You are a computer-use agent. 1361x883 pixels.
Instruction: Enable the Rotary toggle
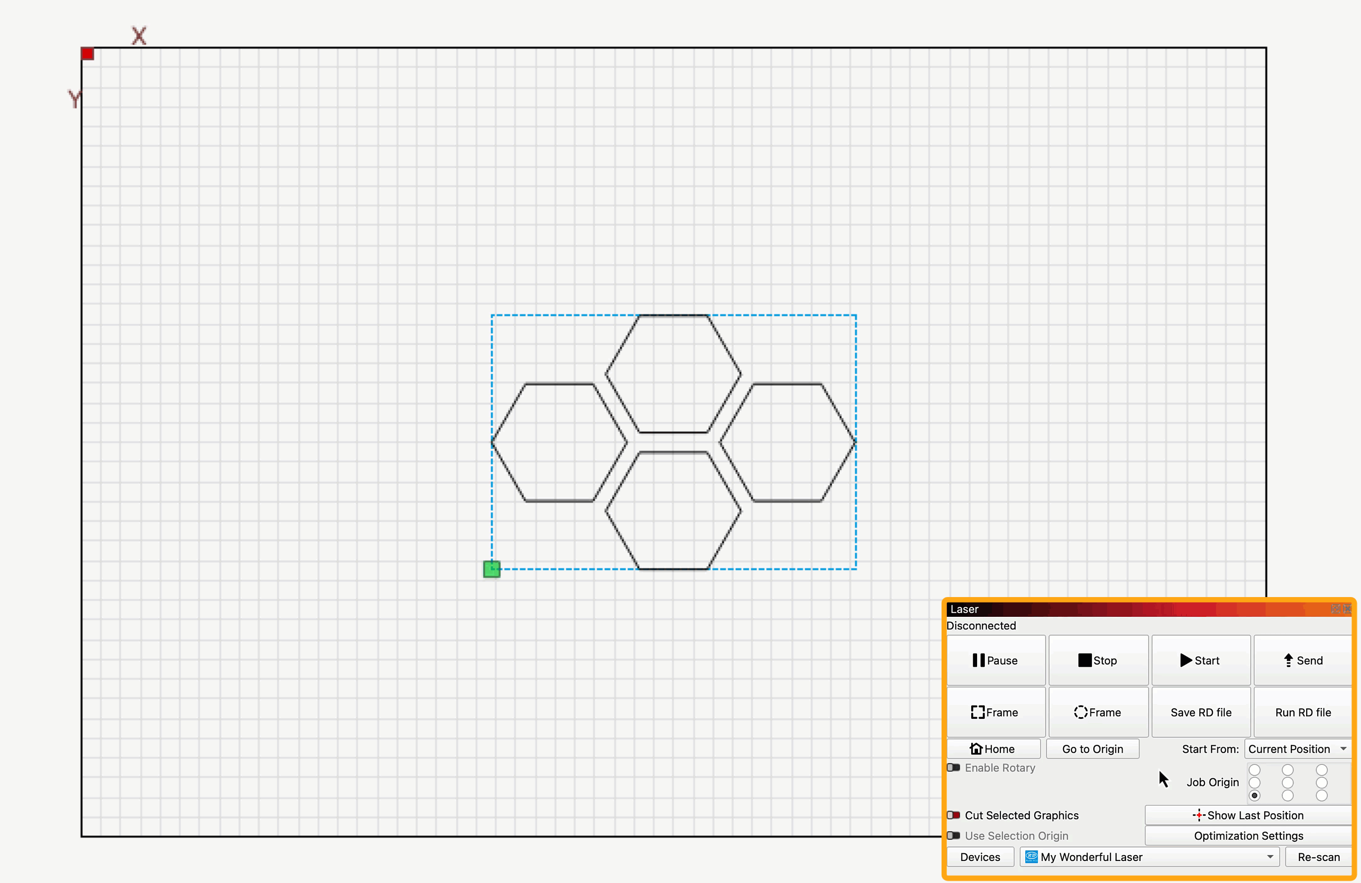(954, 767)
